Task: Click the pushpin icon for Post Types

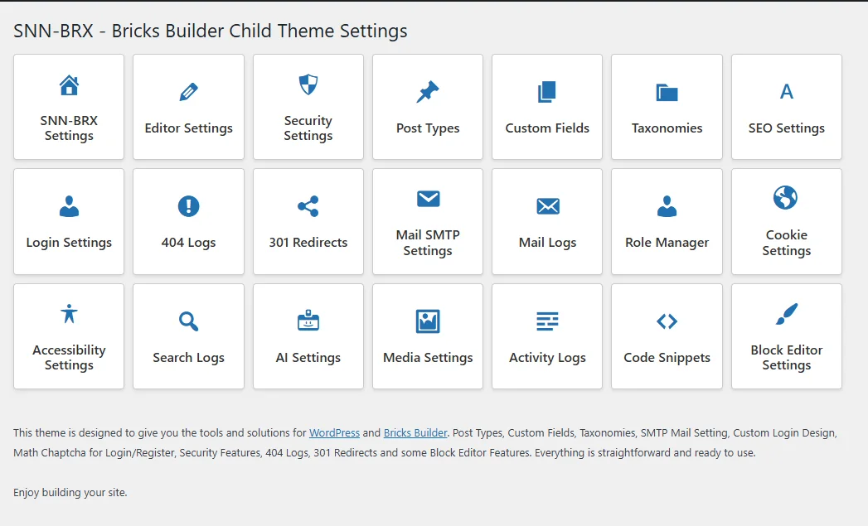Action: point(428,92)
